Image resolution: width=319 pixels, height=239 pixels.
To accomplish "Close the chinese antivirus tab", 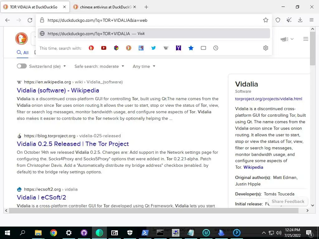I will [135, 7].
